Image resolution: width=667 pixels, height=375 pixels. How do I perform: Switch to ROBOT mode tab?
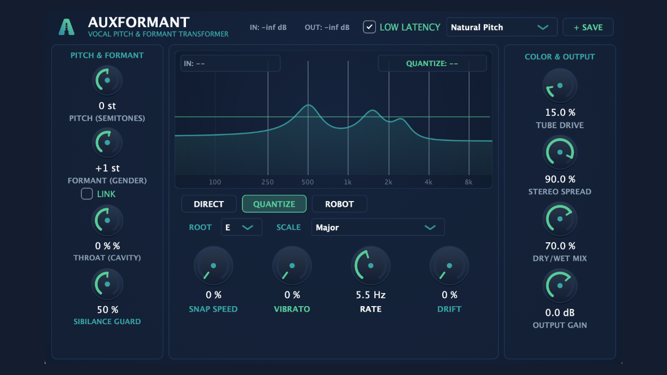point(340,204)
